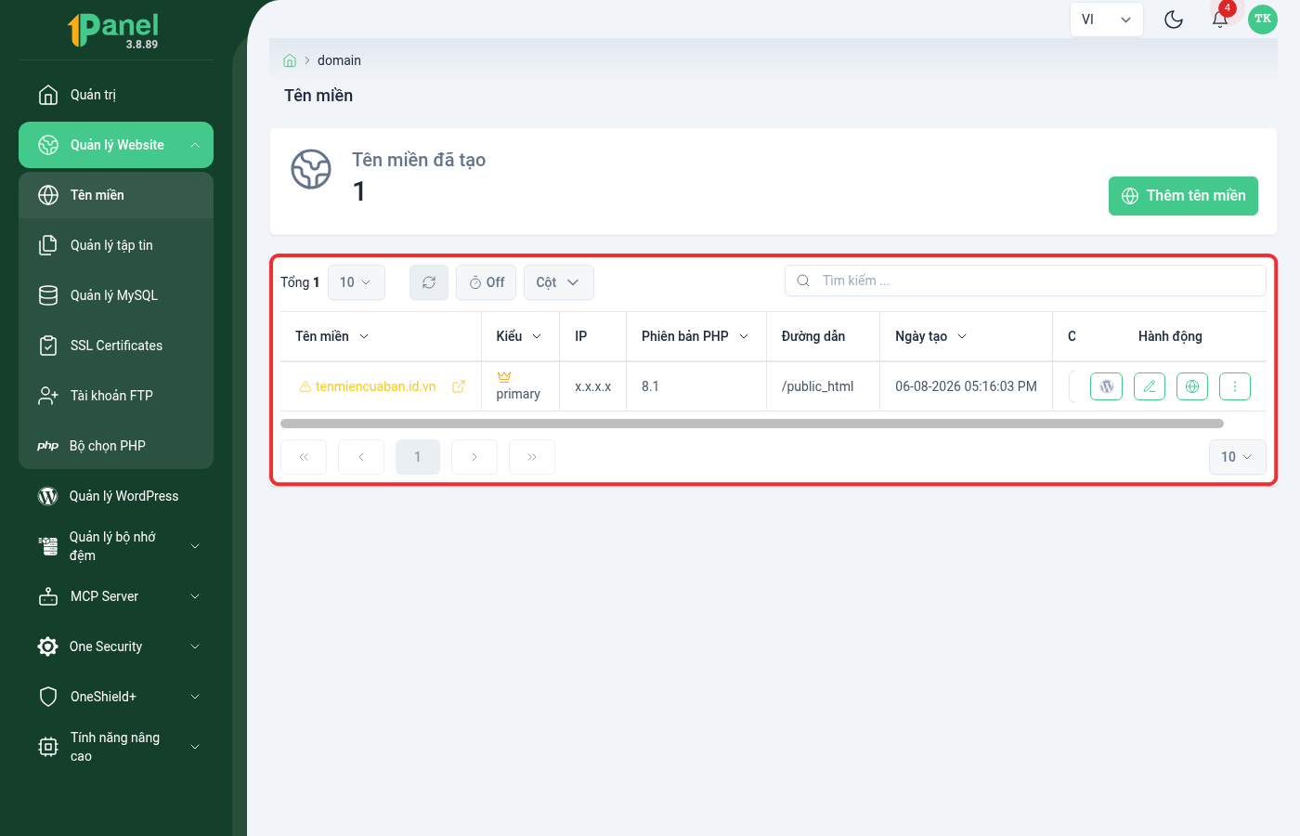The width and height of the screenshot is (1300, 836).
Task: Select Tên miền sidebar item
Action: [x=116, y=195]
